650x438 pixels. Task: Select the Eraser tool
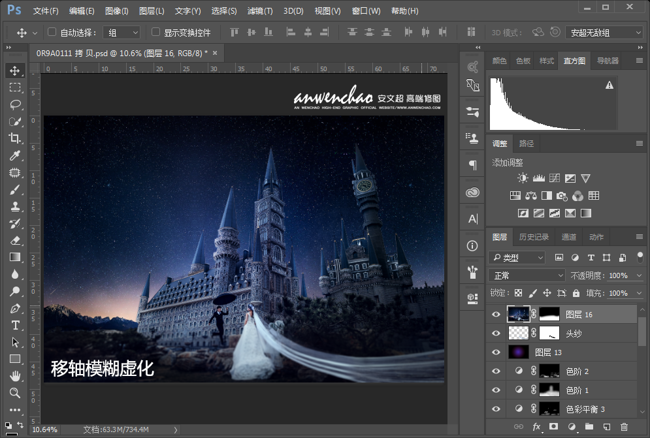15,240
